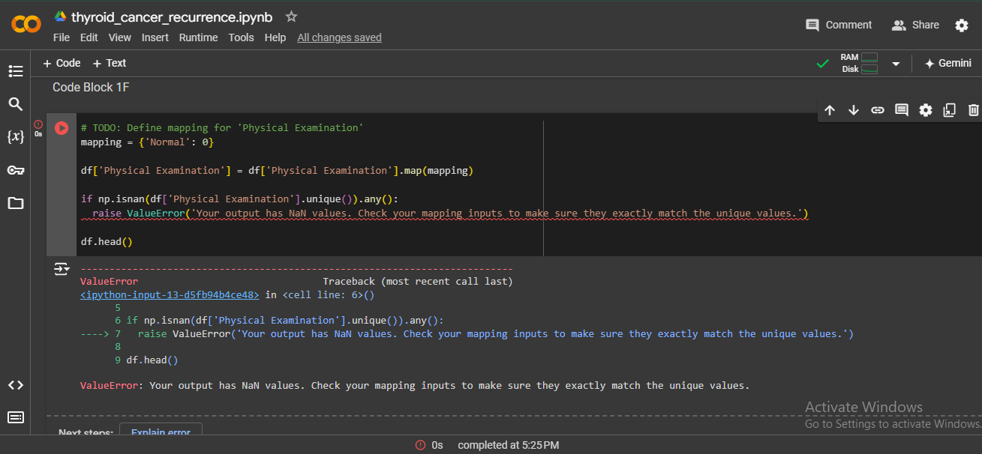The image size is (982, 454).
Task: Click the TODO comment line
Action: [222, 128]
